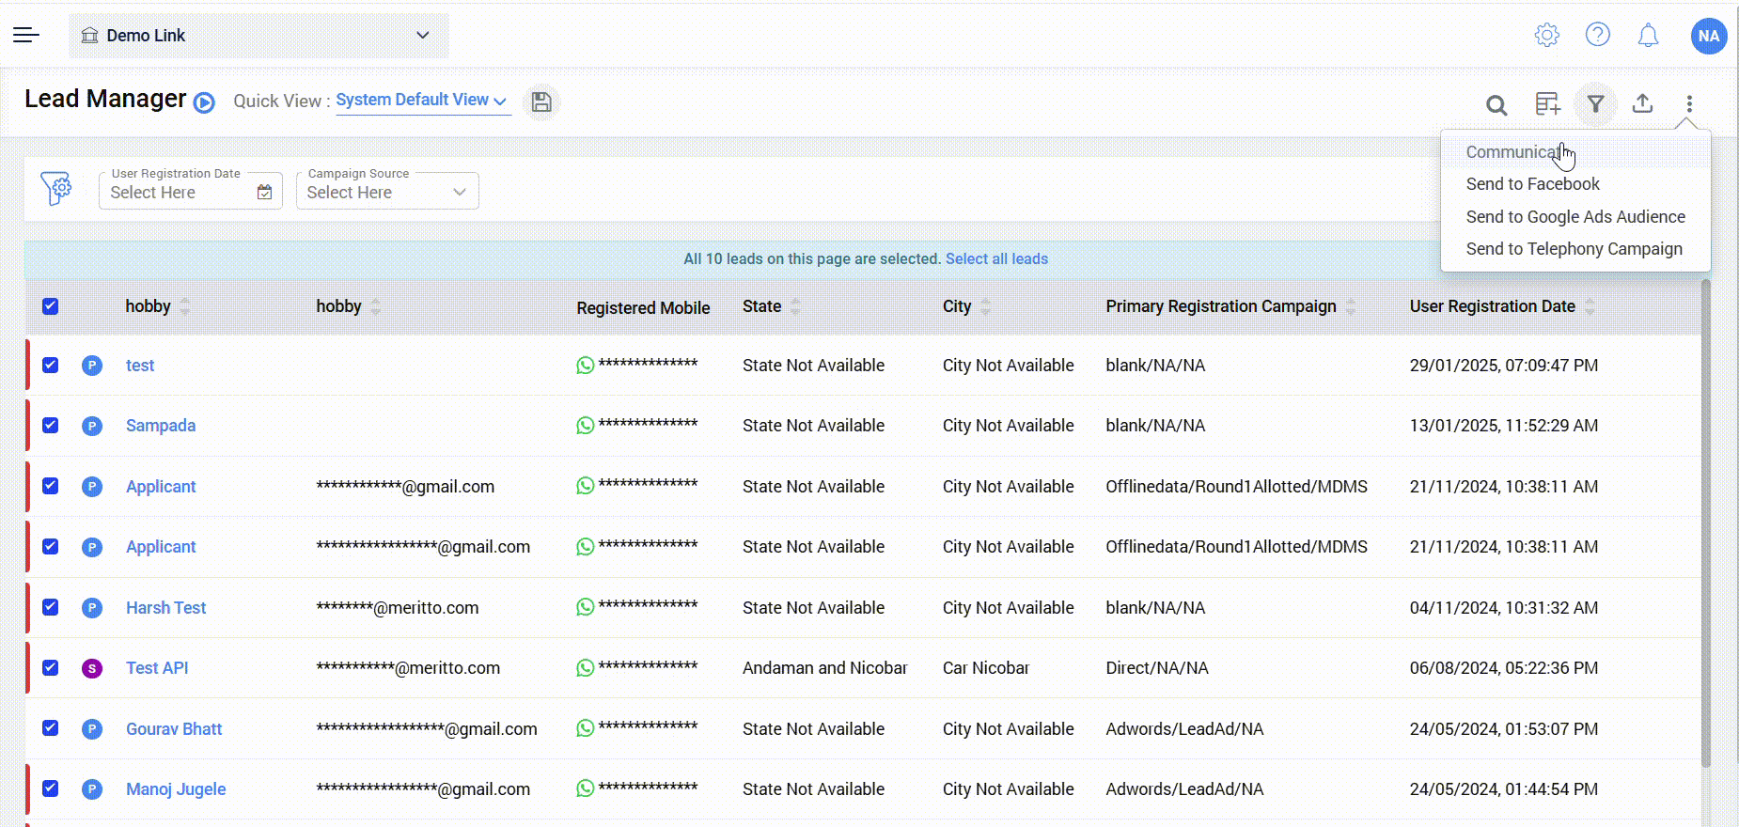Open the hamburger navigation menu
Viewport: 1739px width, 827px height.
pyautogui.click(x=26, y=36)
